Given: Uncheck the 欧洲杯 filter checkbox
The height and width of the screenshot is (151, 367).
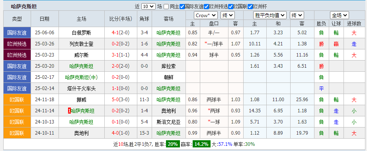Looking at the screenshot, I should [x=250, y=6].
